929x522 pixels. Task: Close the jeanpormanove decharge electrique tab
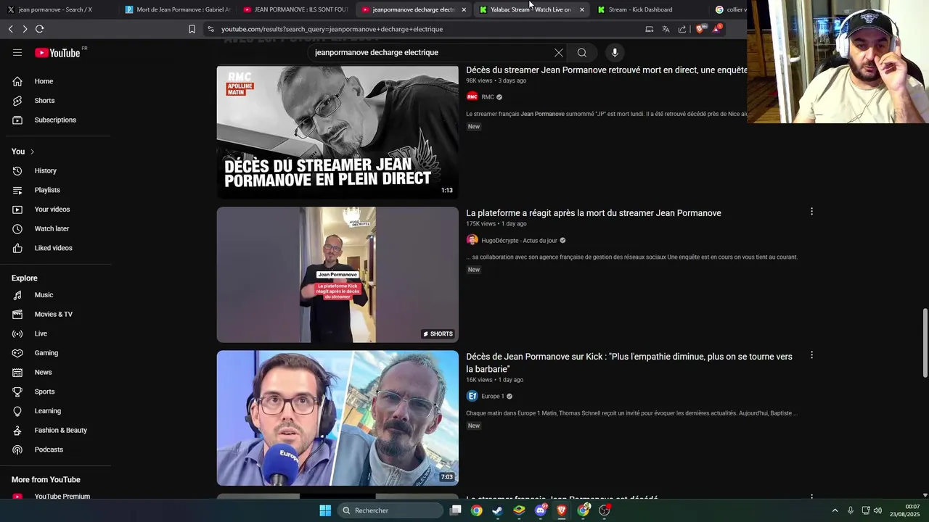coord(464,9)
